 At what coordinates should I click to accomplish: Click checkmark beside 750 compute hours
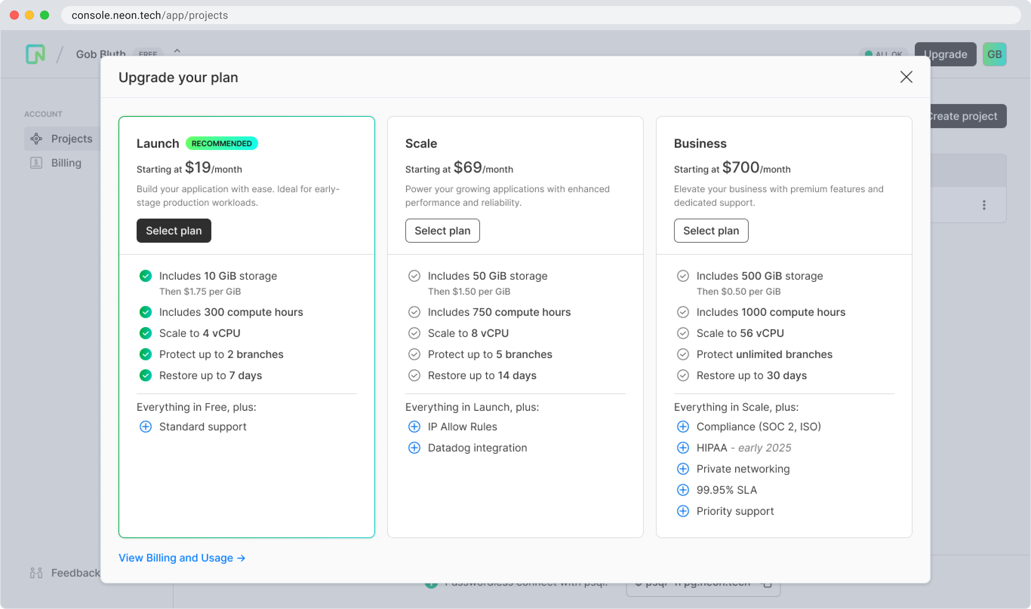(414, 312)
